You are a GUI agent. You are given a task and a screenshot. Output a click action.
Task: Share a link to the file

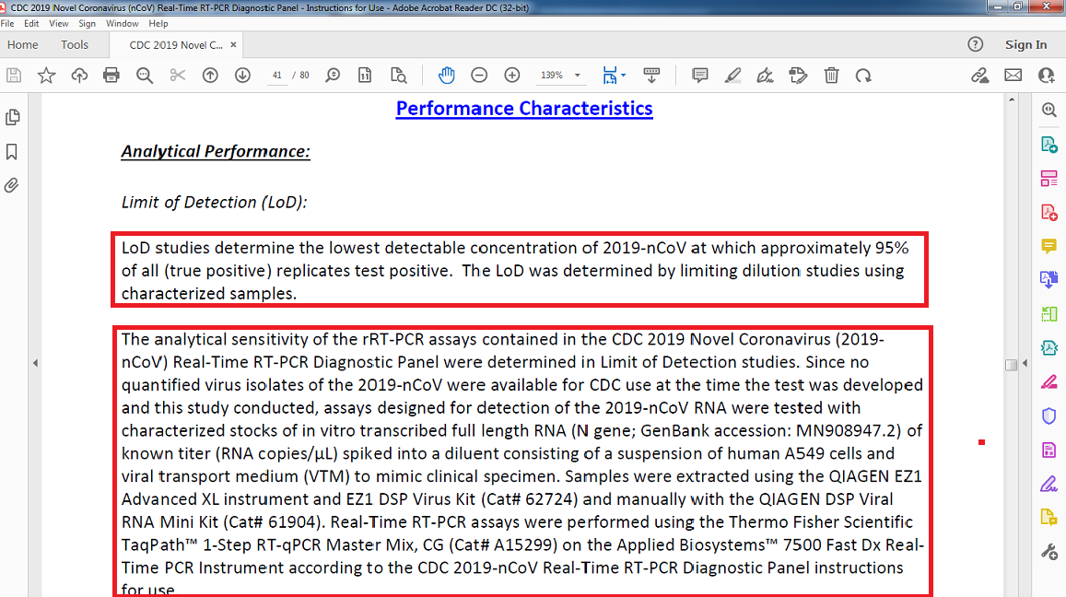pyautogui.click(x=979, y=76)
